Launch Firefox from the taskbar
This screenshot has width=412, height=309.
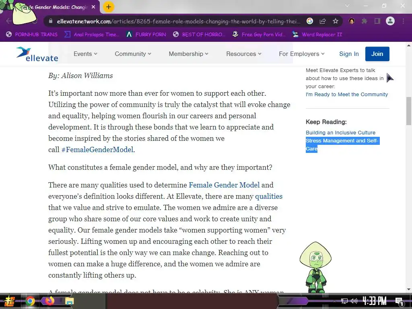pyautogui.click(x=49, y=301)
